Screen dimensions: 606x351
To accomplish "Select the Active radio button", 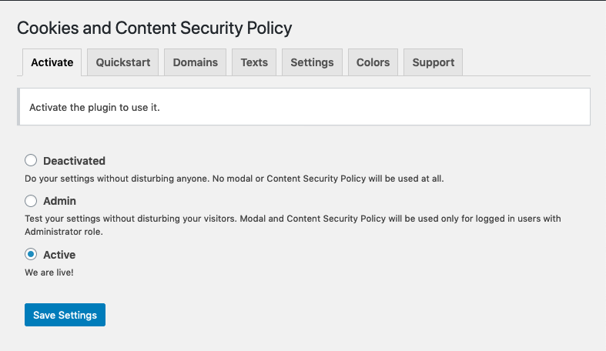I will pyautogui.click(x=31, y=254).
